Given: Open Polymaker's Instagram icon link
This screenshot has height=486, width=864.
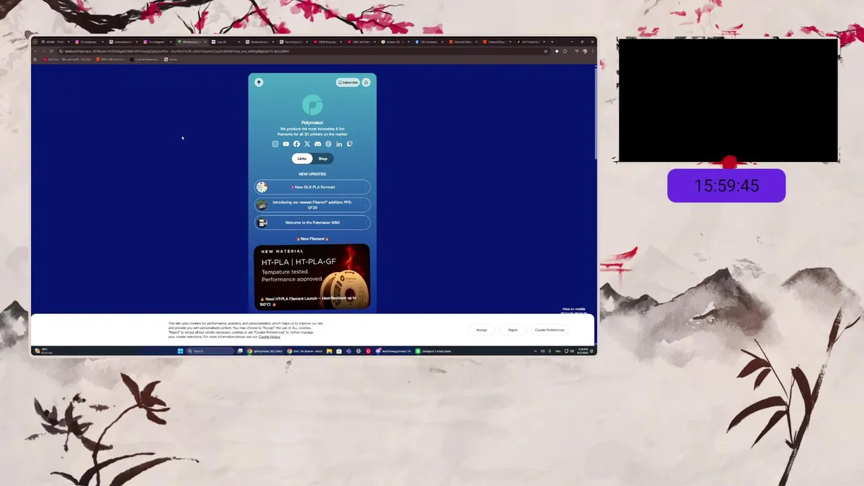Looking at the screenshot, I should click(275, 144).
